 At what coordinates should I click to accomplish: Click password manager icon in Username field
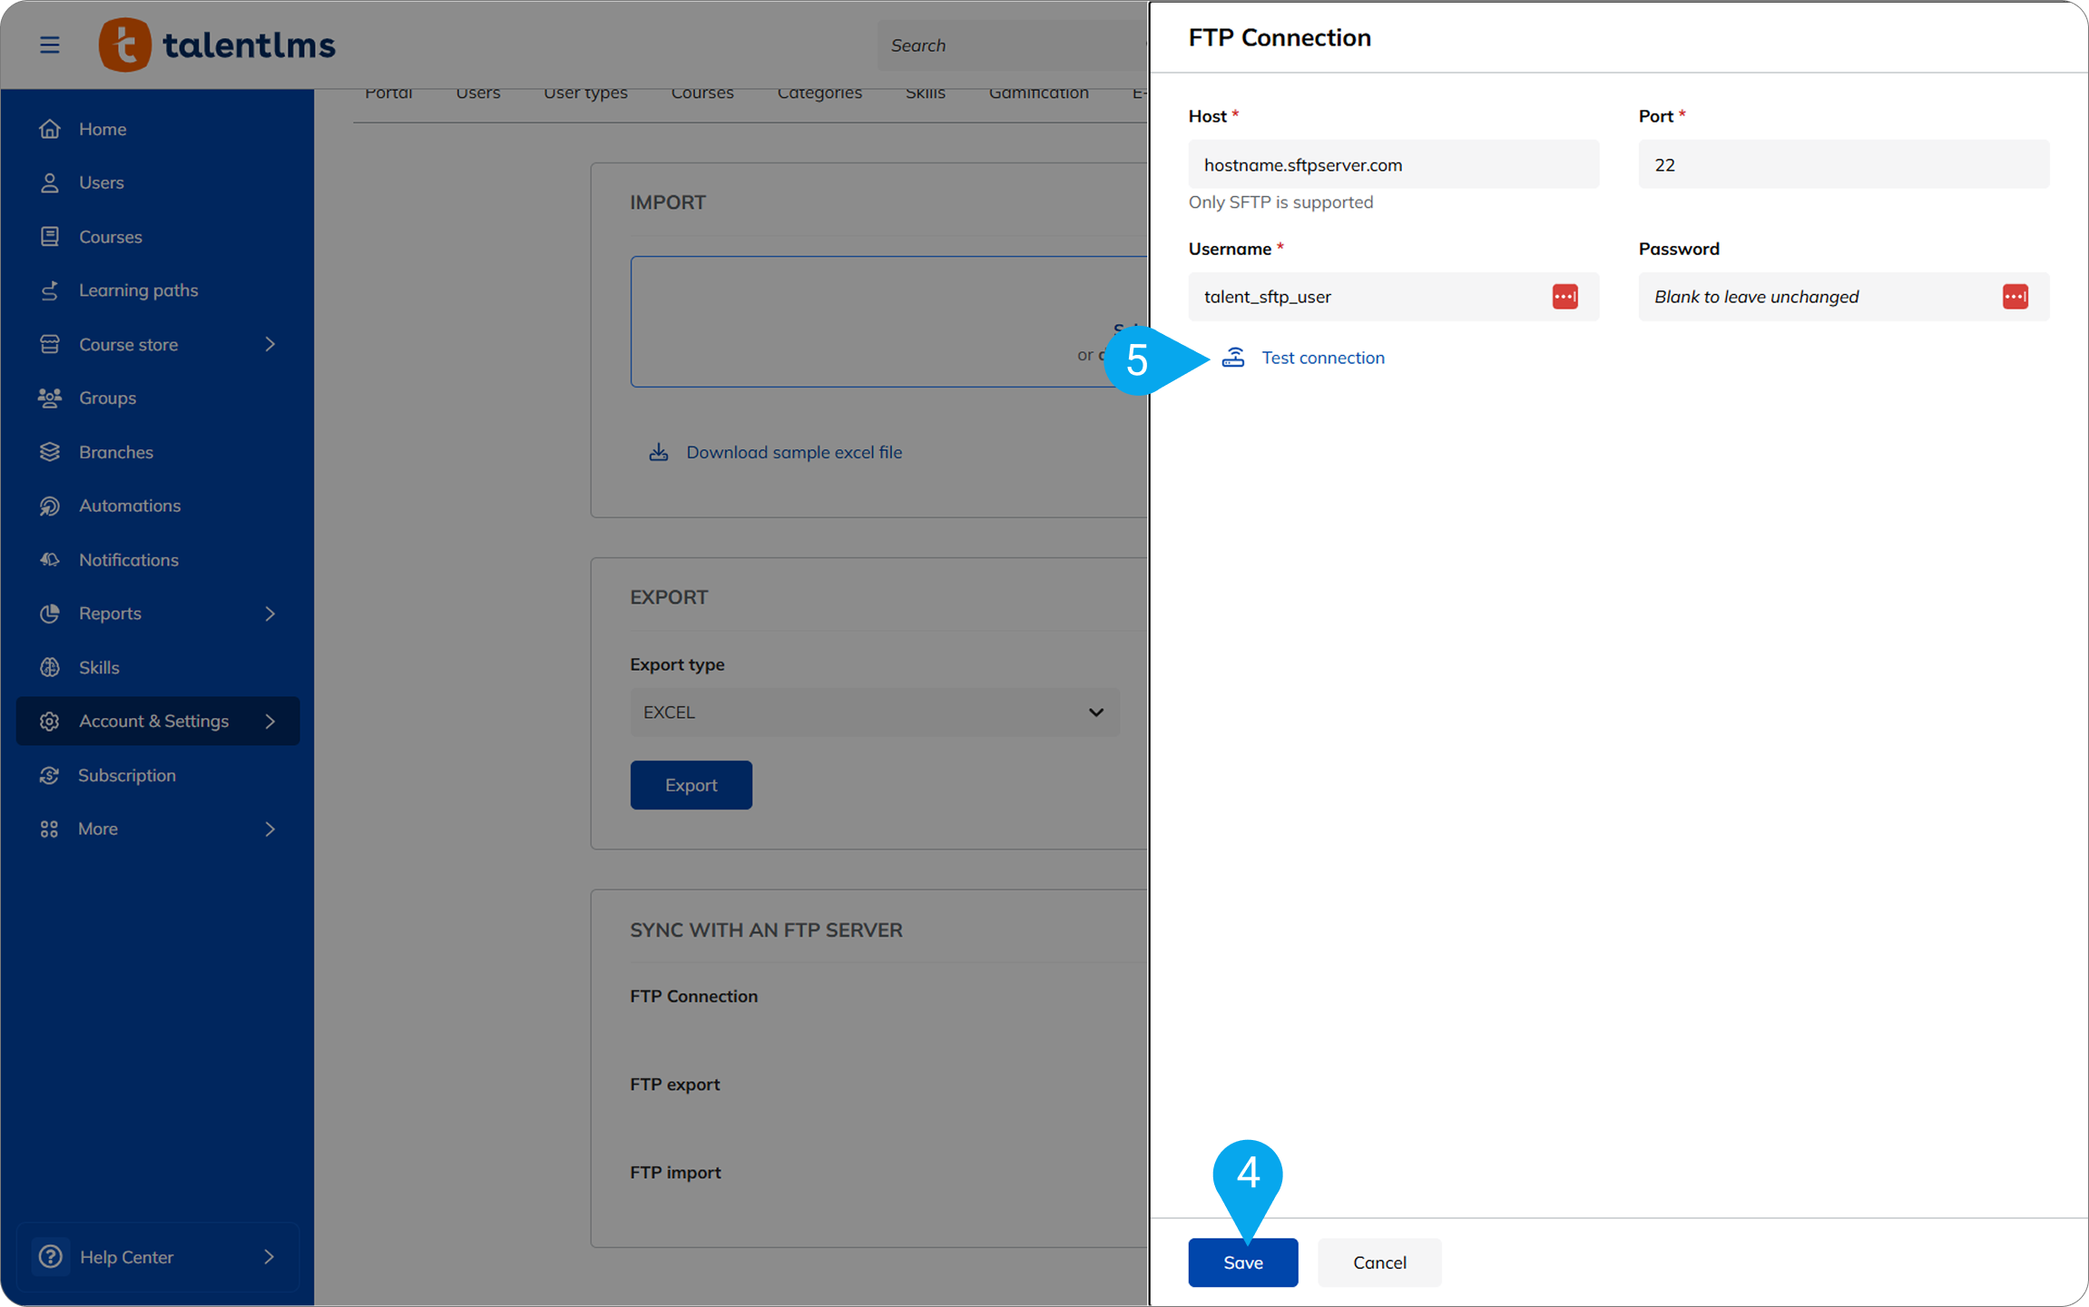(x=1564, y=297)
